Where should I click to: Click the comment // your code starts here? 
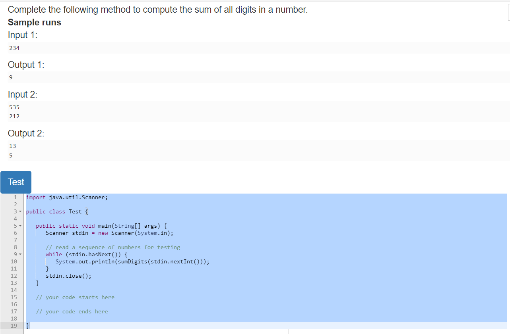click(75, 297)
